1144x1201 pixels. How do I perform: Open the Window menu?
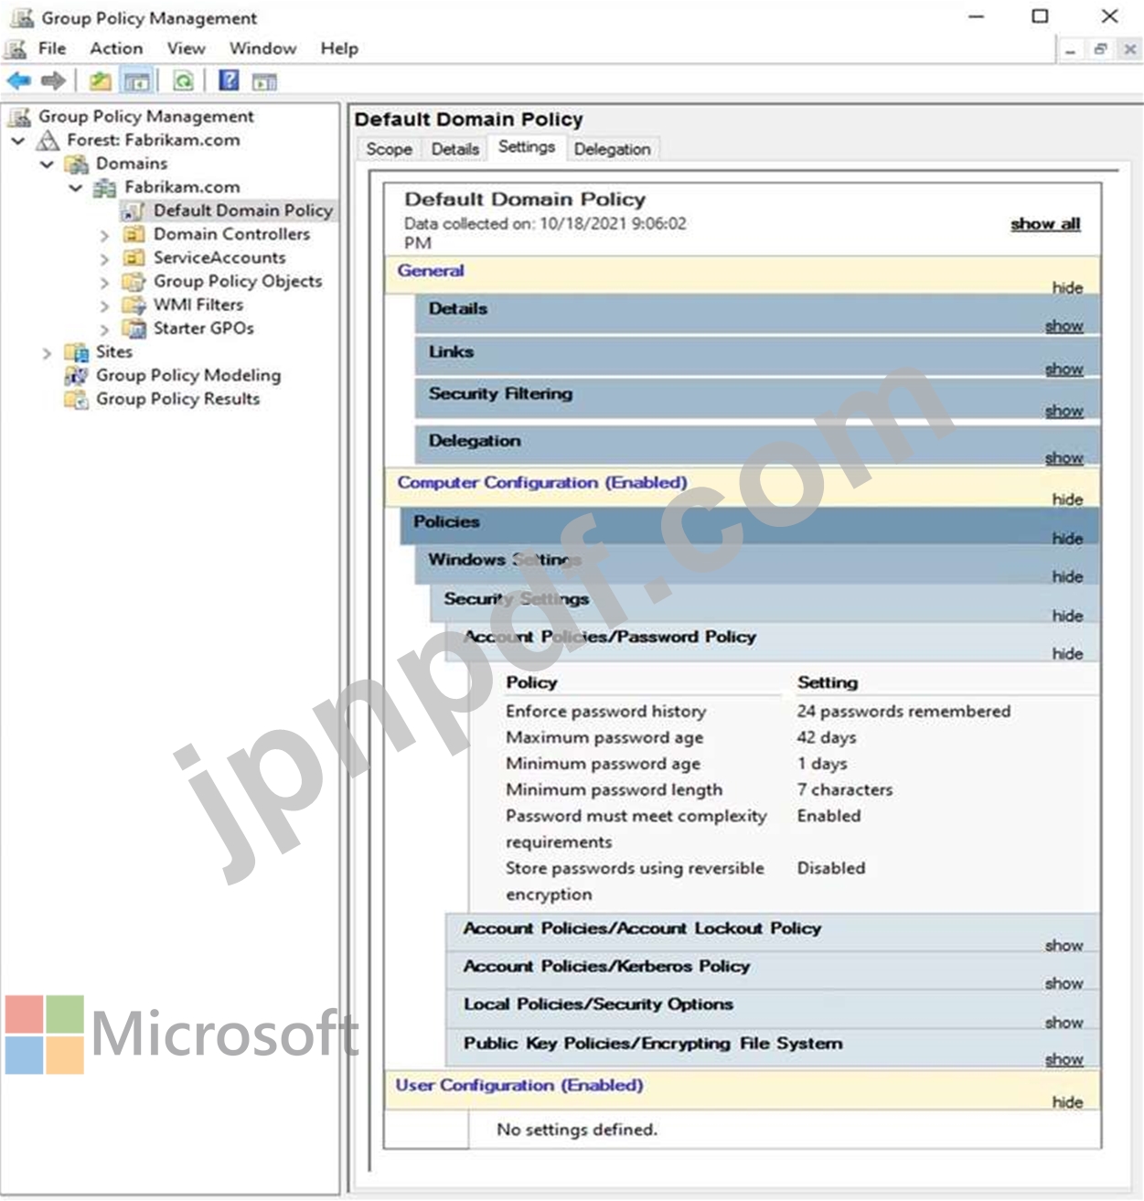tap(262, 48)
